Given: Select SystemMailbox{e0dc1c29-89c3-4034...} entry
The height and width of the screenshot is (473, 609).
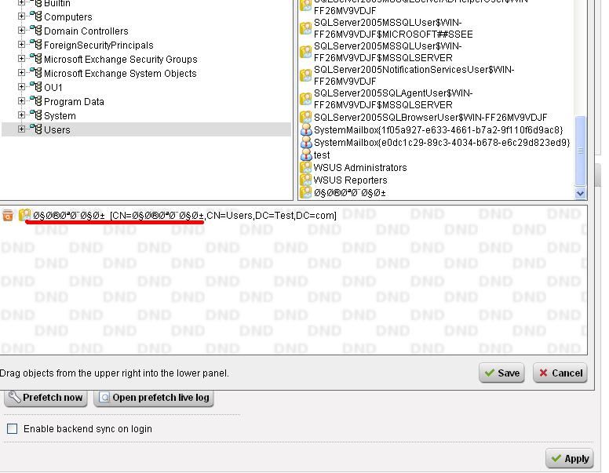Looking at the screenshot, I should (442, 143).
